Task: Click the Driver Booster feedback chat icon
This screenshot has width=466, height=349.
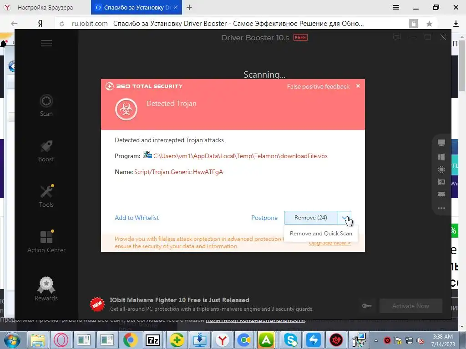Action: (x=397, y=37)
